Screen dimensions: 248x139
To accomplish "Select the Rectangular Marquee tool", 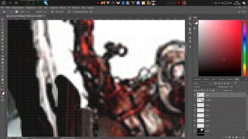I will point(2,23).
